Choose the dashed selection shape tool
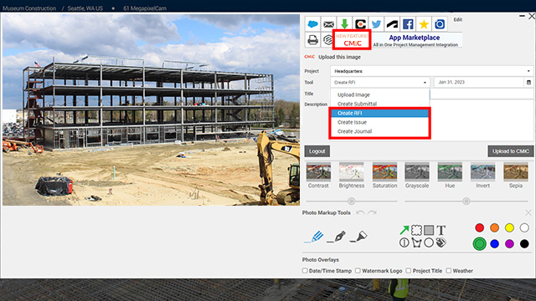 [x=416, y=230]
